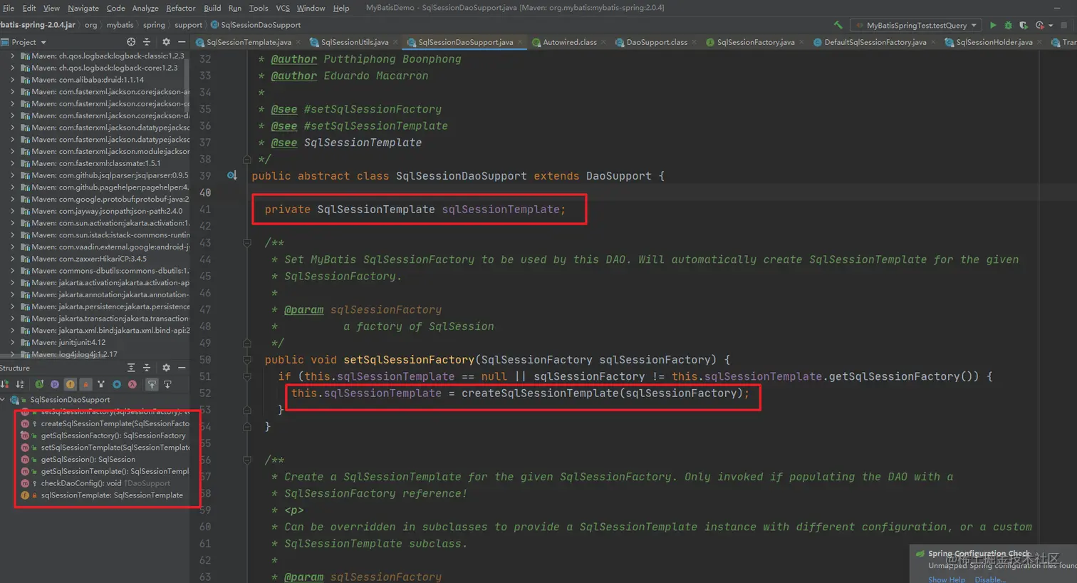
Task: Click the gray Stop square icon
Action: point(1064,25)
